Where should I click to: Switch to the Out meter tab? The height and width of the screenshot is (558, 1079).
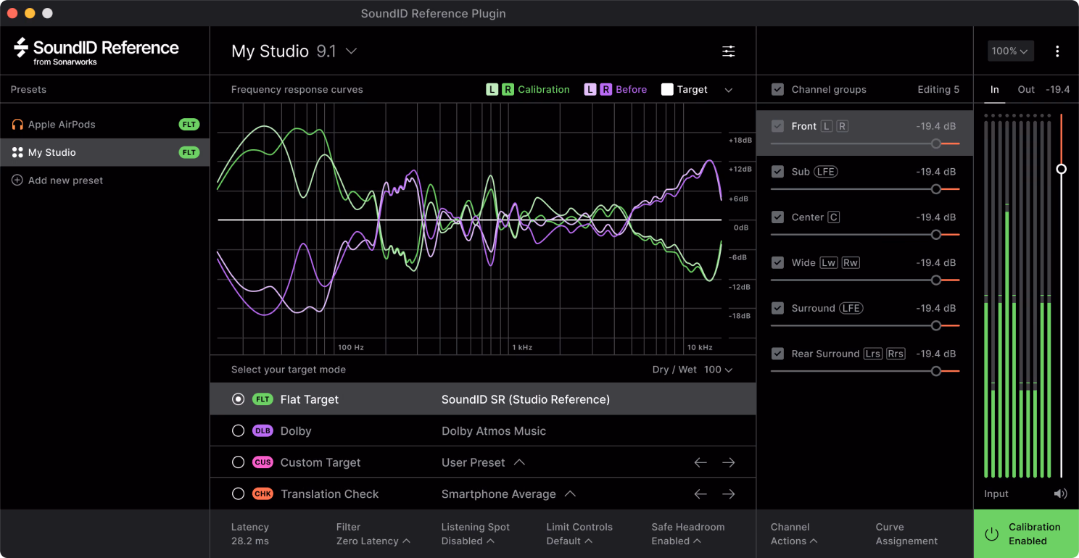click(1026, 90)
